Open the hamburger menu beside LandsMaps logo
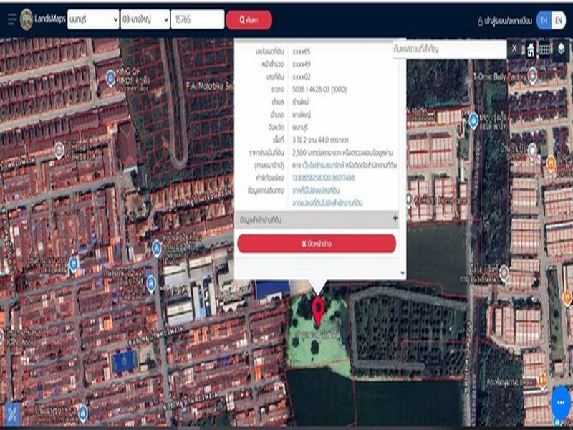This screenshot has width=573, height=430. coord(11,19)
